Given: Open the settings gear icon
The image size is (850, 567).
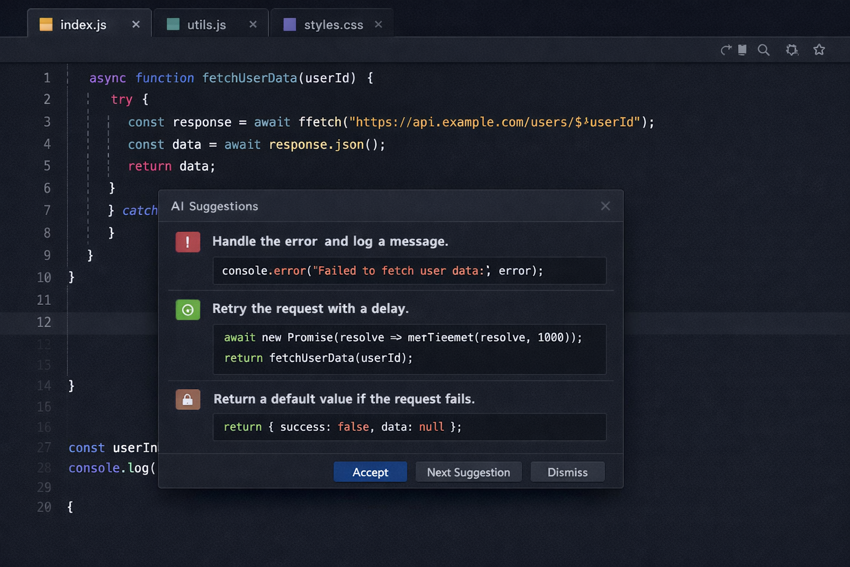Looking at the screenshot, I should [792, 50].
